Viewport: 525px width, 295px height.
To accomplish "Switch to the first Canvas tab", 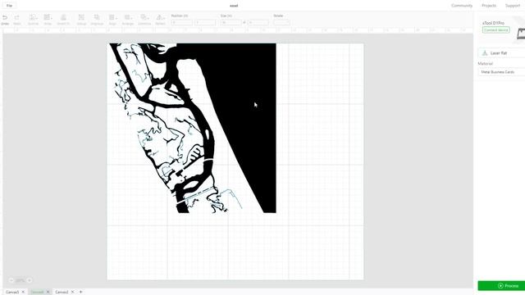I will click(12, 292).
